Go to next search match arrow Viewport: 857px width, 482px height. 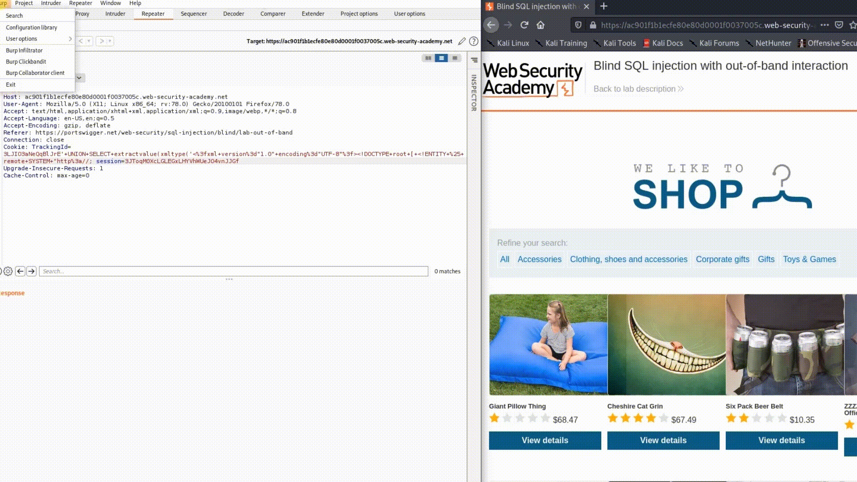pos(31,271)
